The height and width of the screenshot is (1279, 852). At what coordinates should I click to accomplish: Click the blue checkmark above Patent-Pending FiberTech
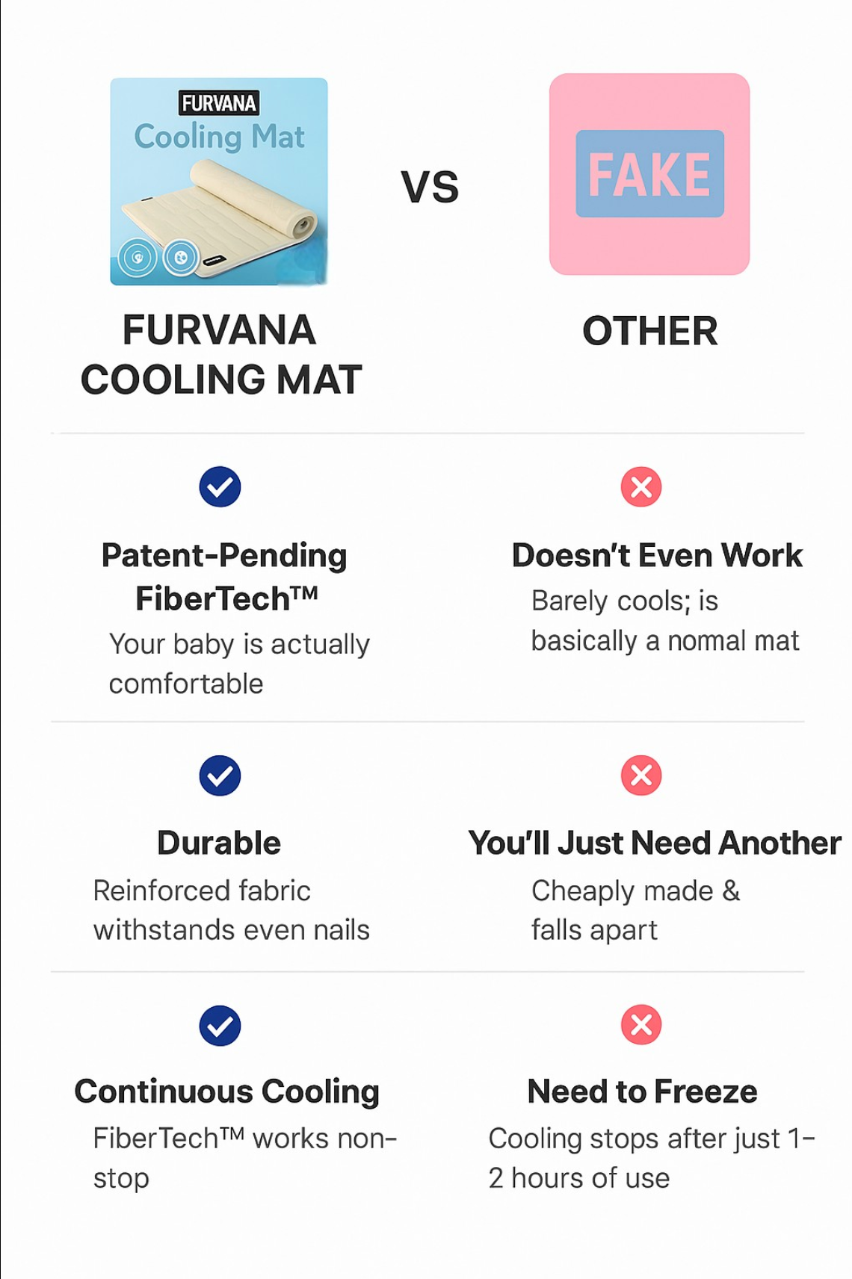tap(220, 487)
